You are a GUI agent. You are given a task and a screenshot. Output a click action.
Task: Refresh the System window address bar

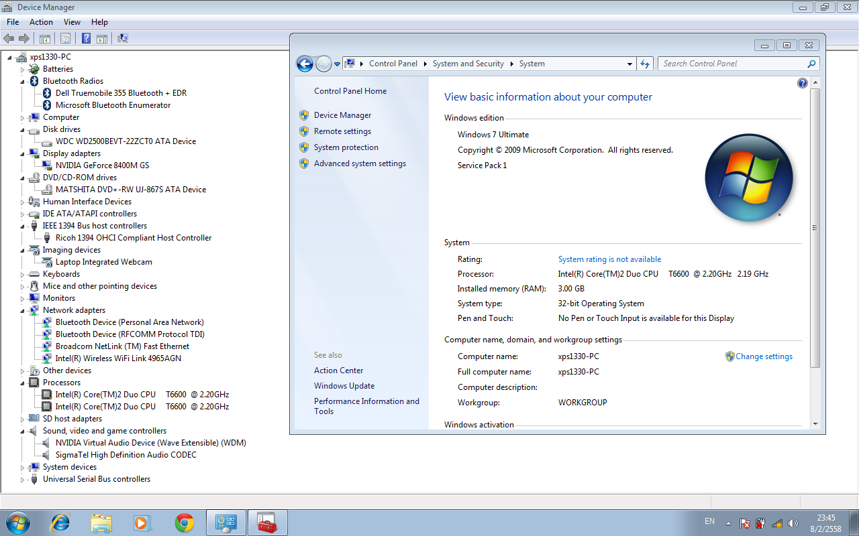645,64
